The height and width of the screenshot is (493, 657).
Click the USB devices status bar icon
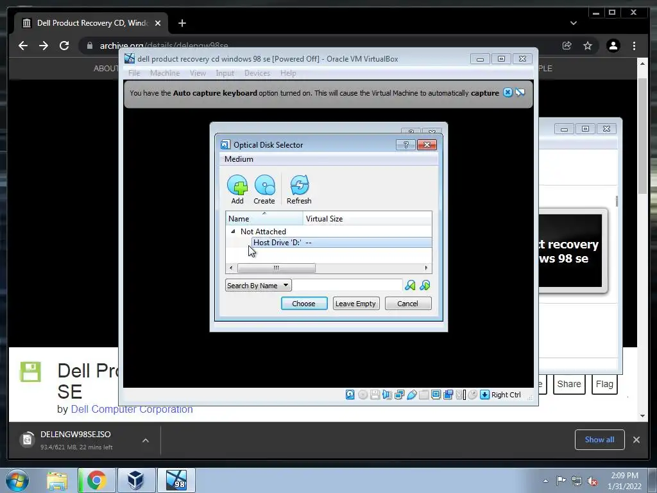point(411,395)
